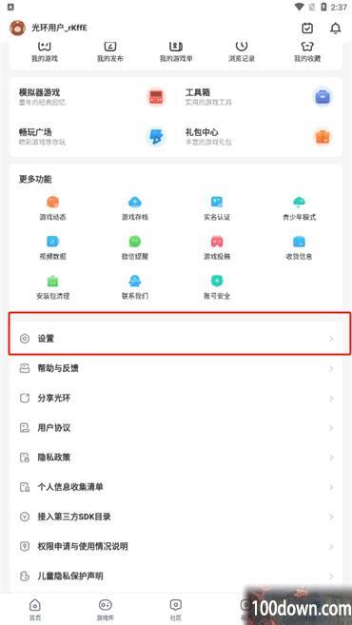Screen dimensions: 352x625
Task: Tap the daily check-in calendar icon
Action: 307,29
